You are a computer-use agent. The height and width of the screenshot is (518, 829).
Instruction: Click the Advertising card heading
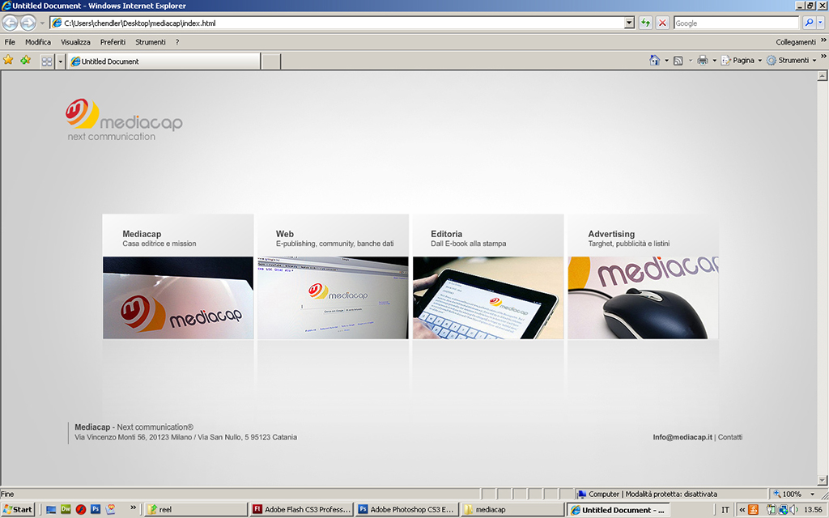(x=611, y=234)
